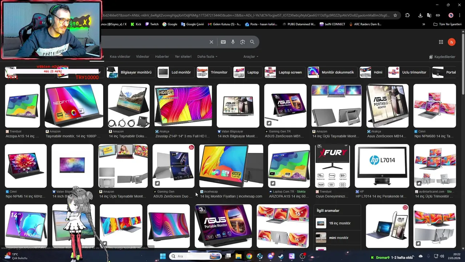Open Steam from the taskbar
465x262 pixels.
(x=281, y=256)
